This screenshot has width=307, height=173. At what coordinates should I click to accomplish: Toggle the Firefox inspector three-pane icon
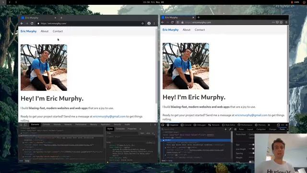pos(235,129)
